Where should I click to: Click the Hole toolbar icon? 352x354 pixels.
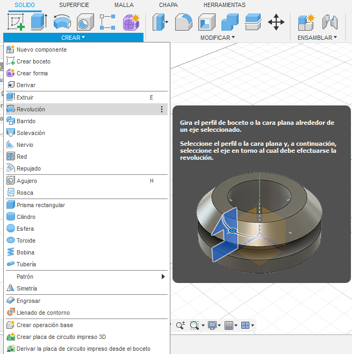click(x=85, y=22)
